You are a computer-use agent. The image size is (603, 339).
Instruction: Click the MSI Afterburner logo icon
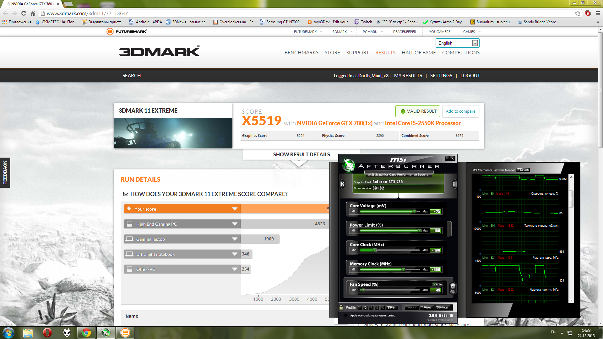coord(348,165)
